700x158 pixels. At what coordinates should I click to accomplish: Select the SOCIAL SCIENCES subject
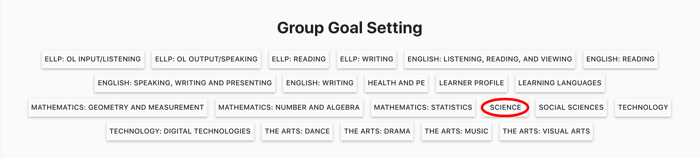click(571, 108)
